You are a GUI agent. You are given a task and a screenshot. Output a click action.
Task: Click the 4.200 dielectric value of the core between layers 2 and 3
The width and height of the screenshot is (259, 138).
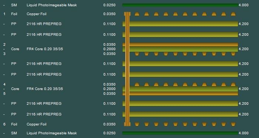pyautogui.click(x=243, y=49)
